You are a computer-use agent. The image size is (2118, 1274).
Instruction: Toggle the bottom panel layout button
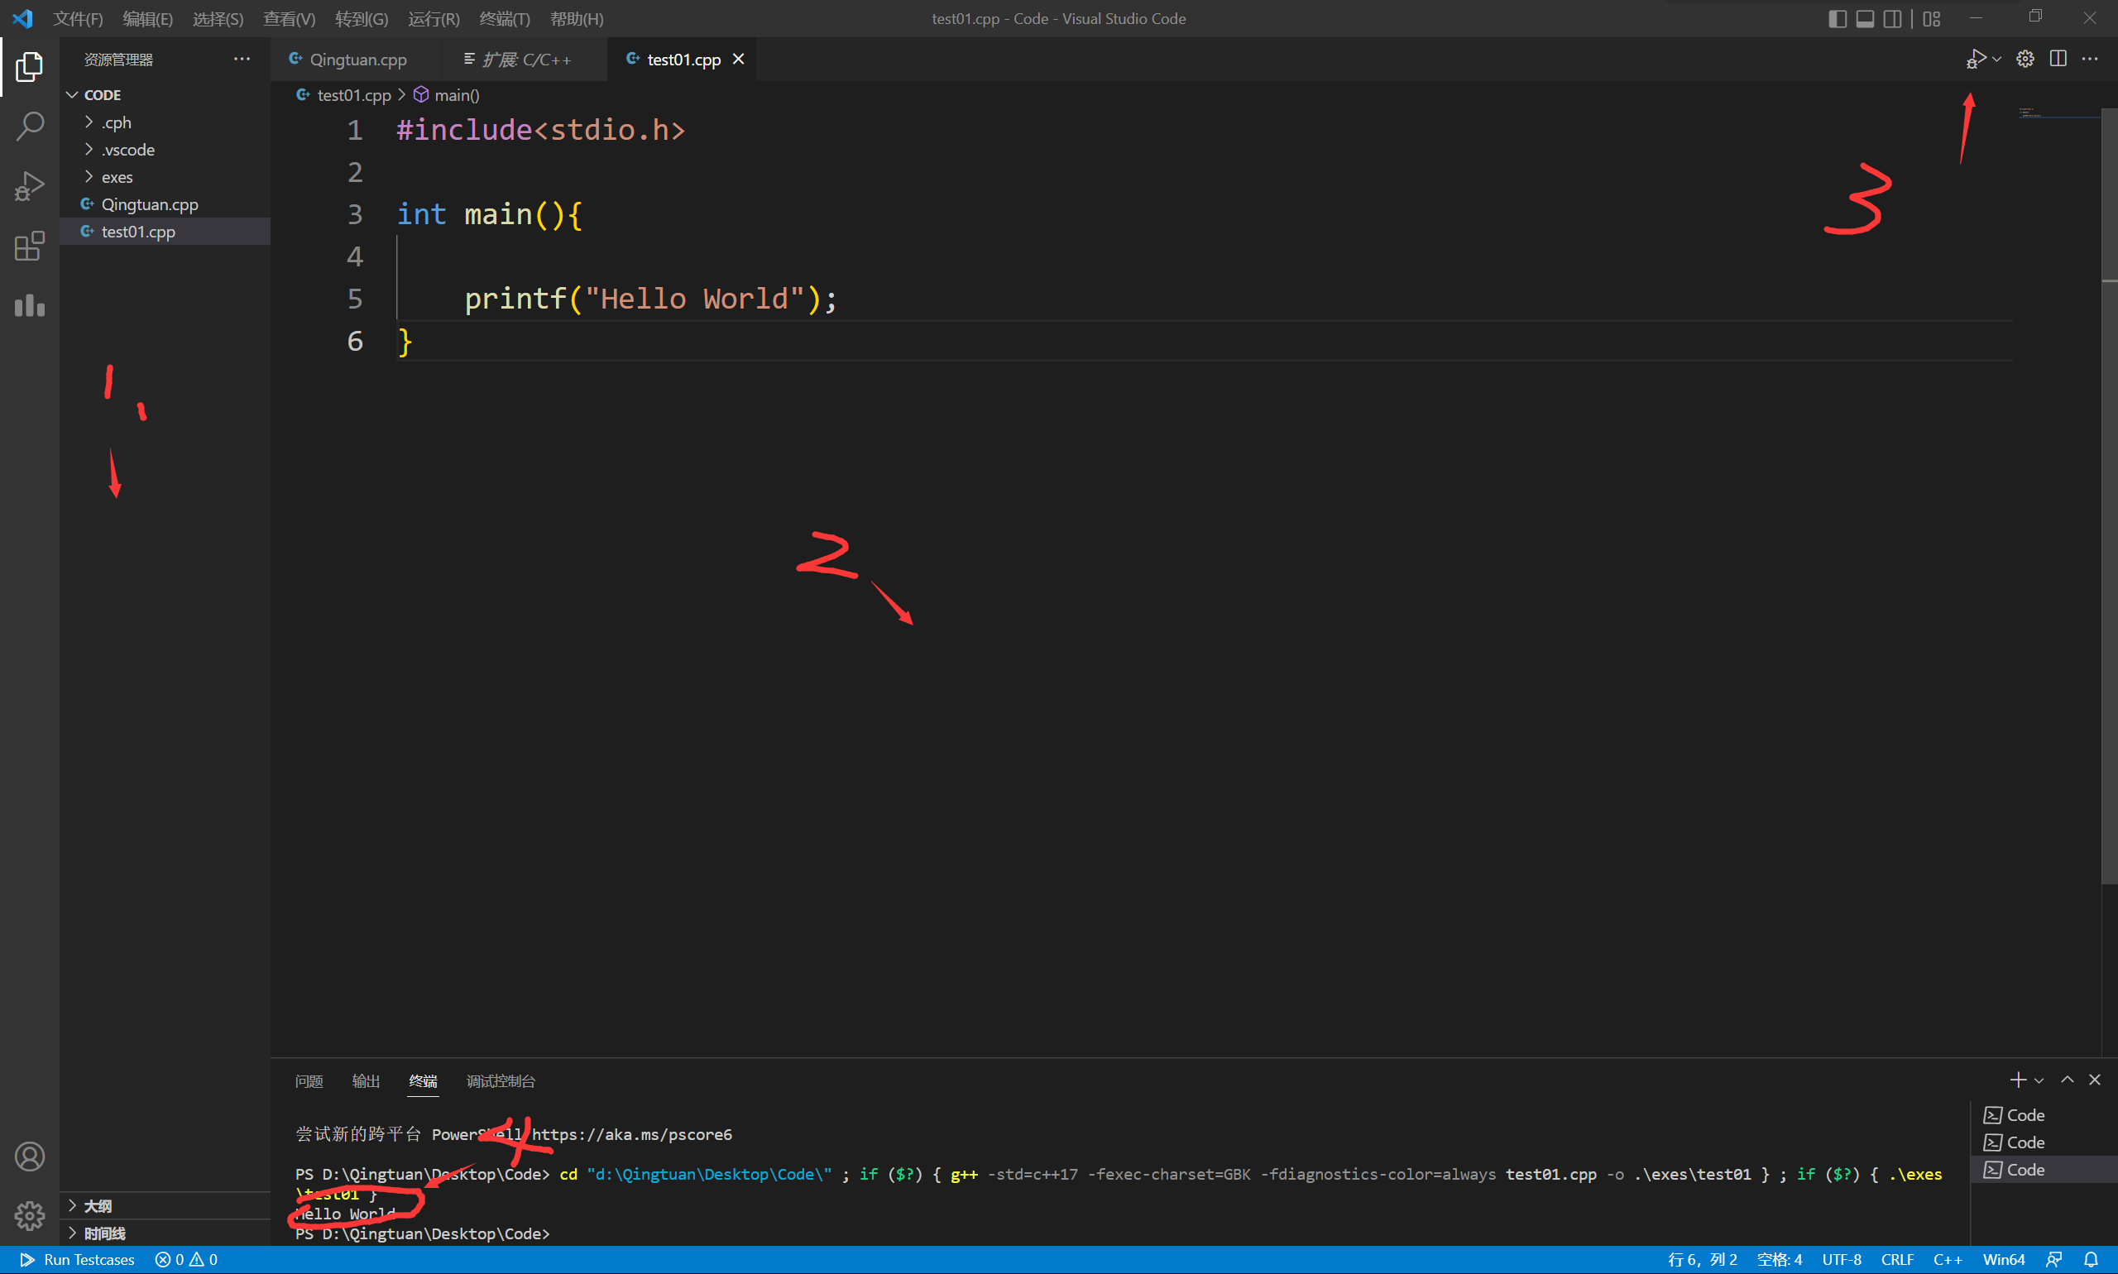[x=1865, y=19]
